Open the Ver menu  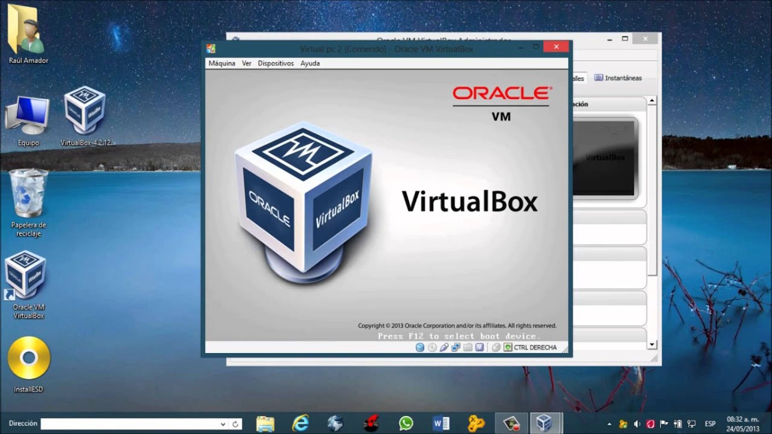(247, 63)
